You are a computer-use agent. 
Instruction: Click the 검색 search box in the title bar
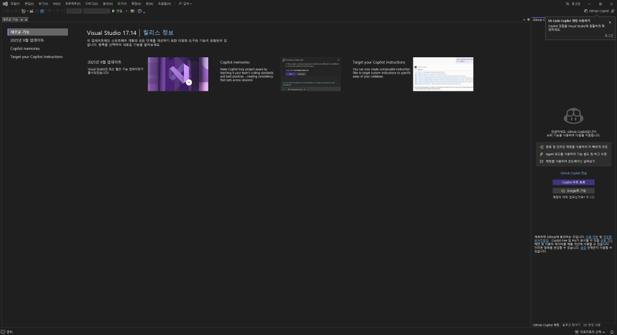[x=185, y=3]
